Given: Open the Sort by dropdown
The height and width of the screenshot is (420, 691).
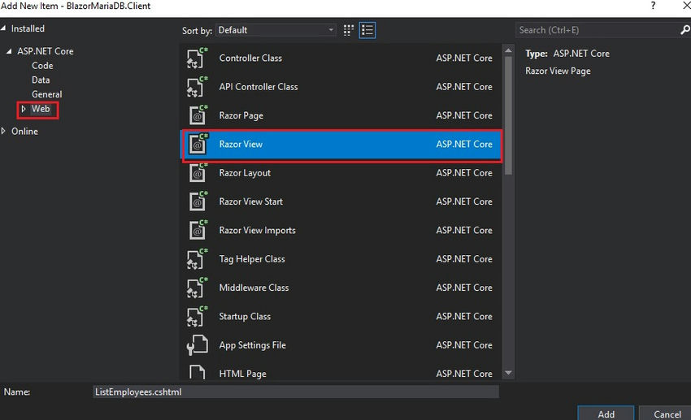Looking at the screenshot, I should 276,30.
